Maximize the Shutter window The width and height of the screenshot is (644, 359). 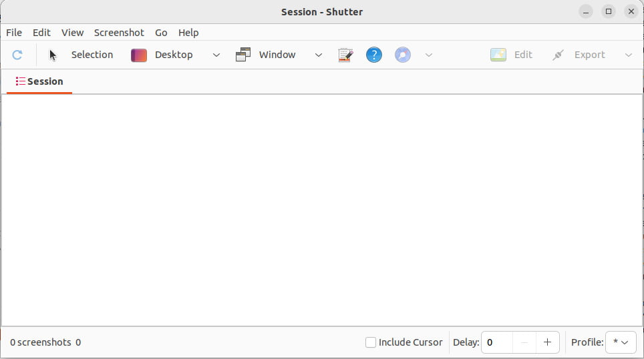(609, 11)
